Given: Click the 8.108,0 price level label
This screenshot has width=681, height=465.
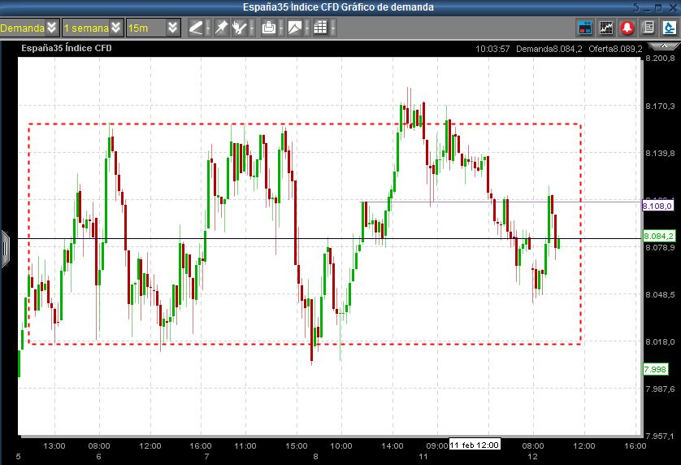Looking at the screenshot, I should 657,206.
